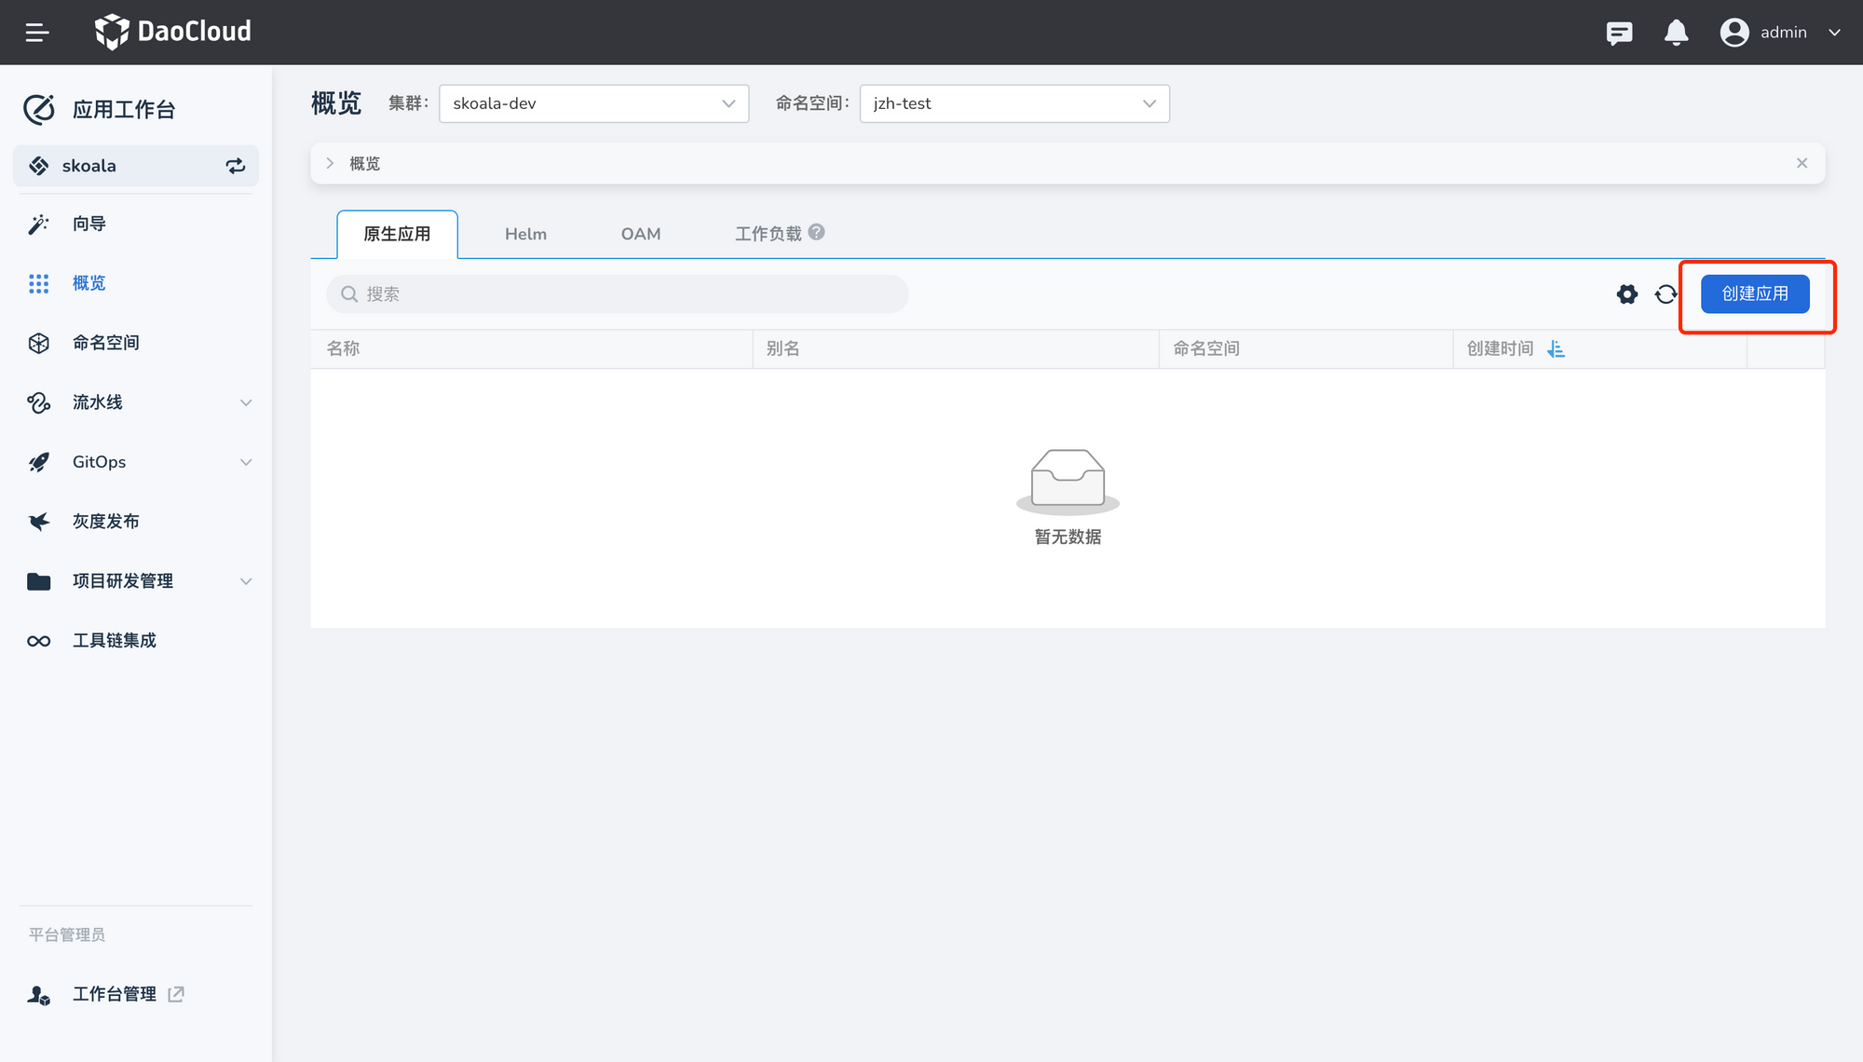The height and width of the screenshot is (1062, 1863).
Task: Toggle the hamburger menu in top bar
Action: pyautogui.click(x=37, y=33)
